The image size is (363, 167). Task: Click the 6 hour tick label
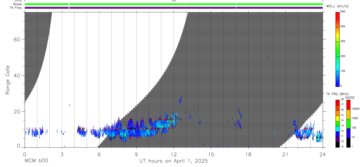(x=99, y=154)
